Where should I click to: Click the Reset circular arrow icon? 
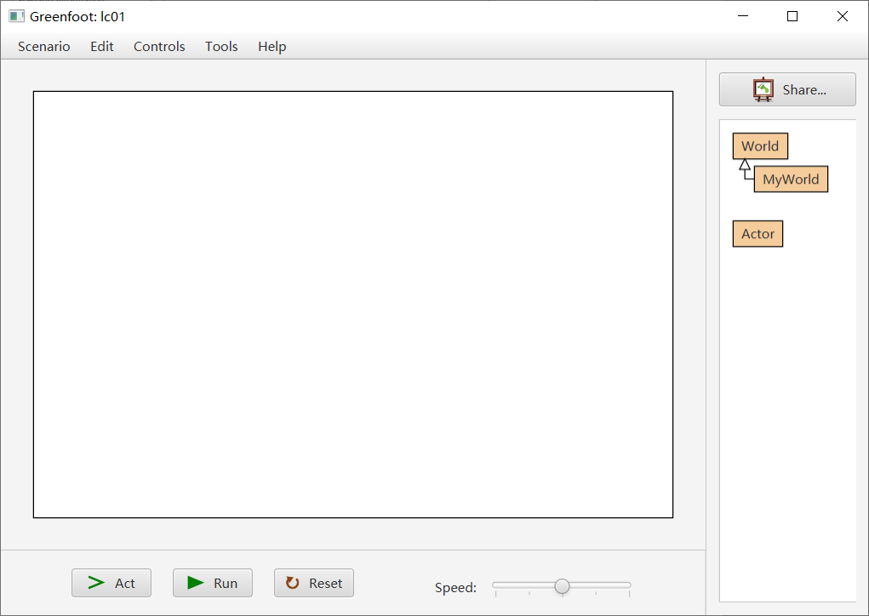[x=293, y=583]
